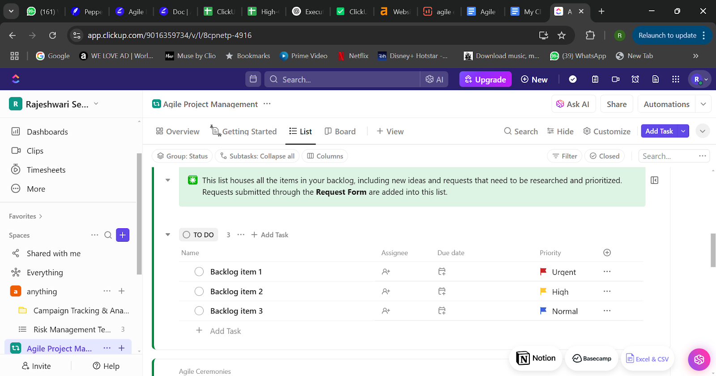This screenshot has width=716, height=376.
Task: Open reminders alarm clock icon
Action: click(635, 79)
